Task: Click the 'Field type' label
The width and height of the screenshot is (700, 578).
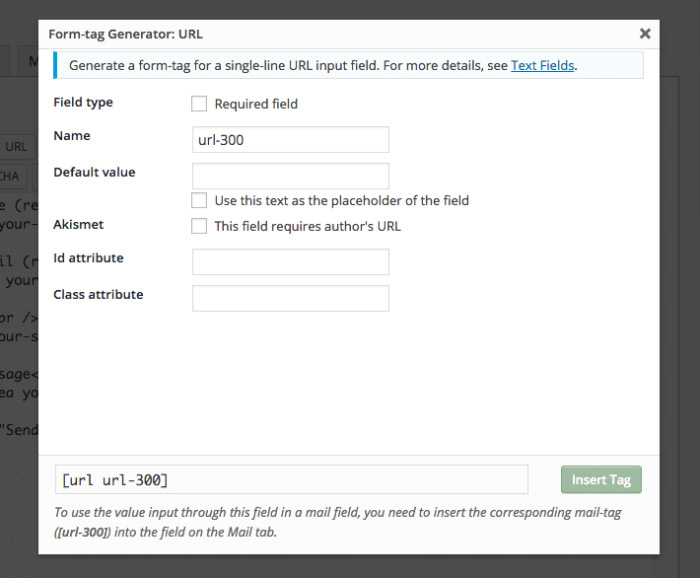Action: coord(83,103)
